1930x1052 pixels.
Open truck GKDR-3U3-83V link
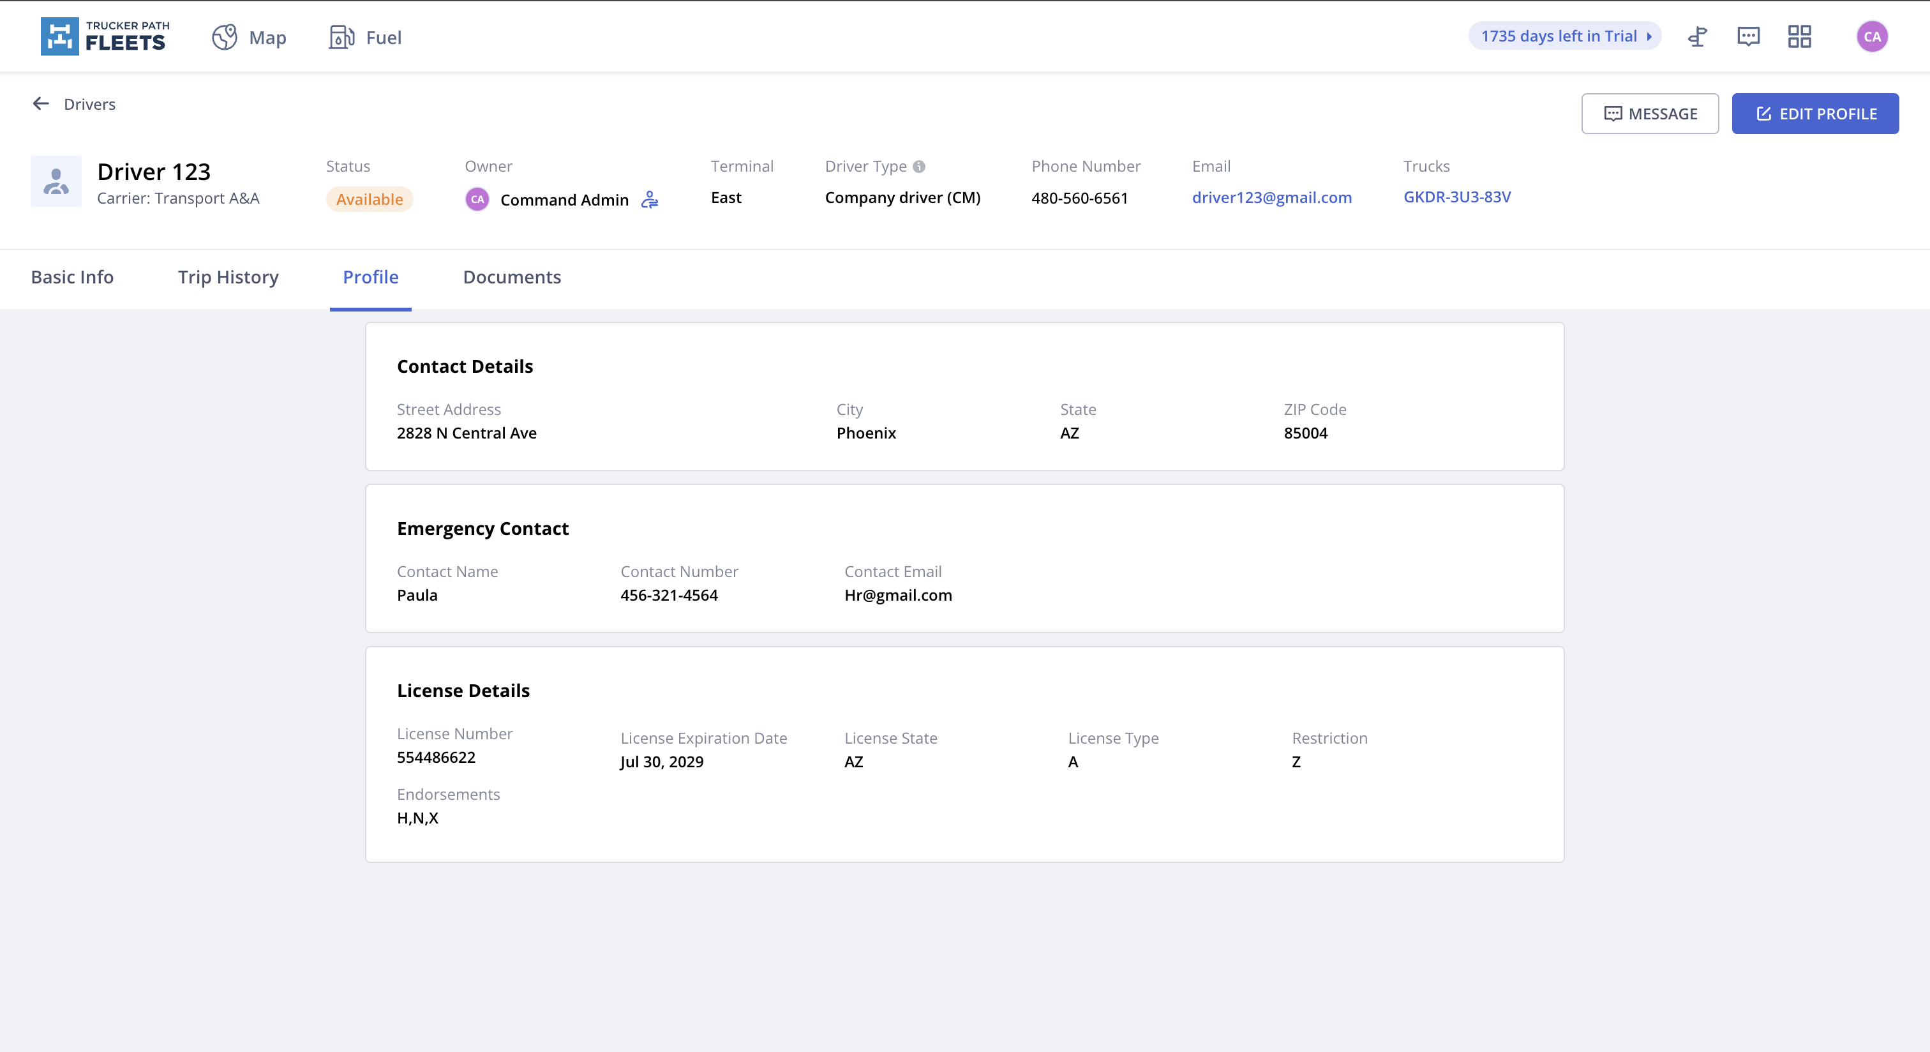1456,197
